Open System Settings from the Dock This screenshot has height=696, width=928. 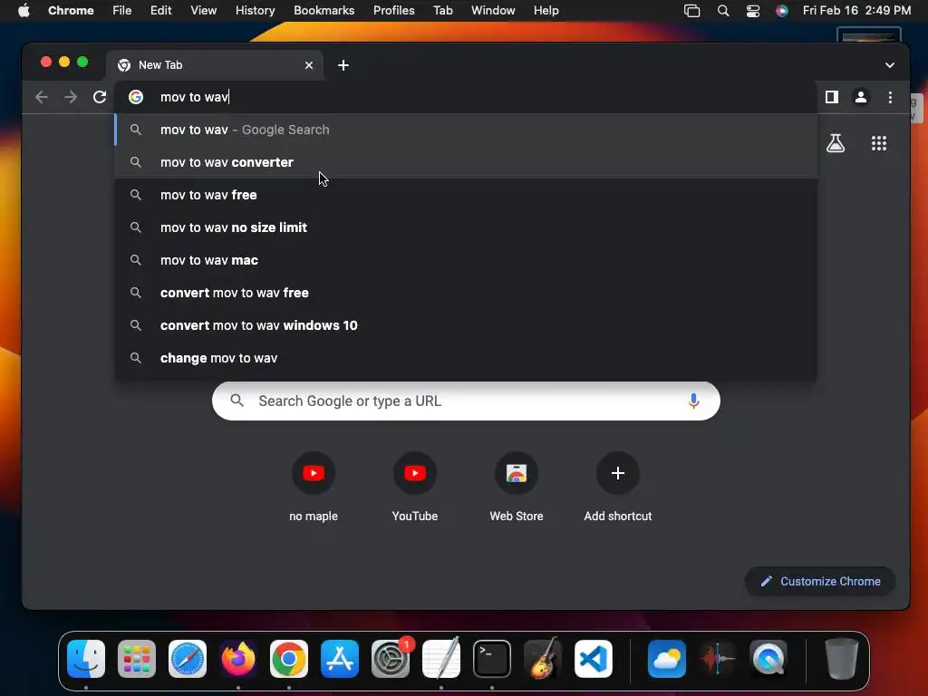click(x=391, y=659)
